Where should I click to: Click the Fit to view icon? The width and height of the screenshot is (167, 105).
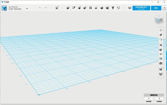pos(161,45)
